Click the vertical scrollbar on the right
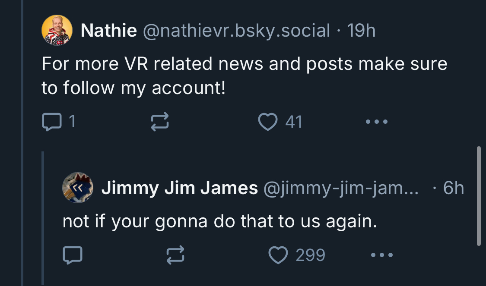 (478, 196)
